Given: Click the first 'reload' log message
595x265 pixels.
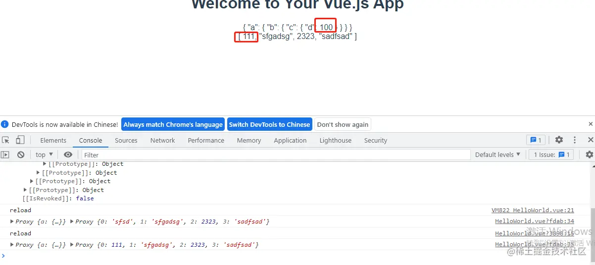Looking at the screenshot, I should point(20,210).
